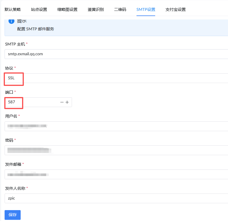
Task: Focus the 密码 input field
Action: (115, 150)
